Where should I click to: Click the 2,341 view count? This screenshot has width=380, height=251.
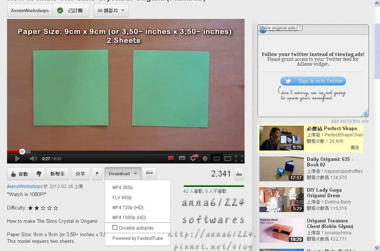click(221, 174)
